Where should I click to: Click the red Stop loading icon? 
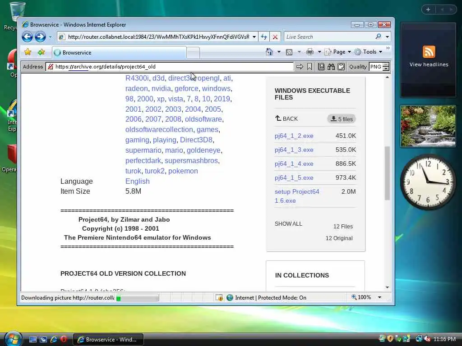(x=275, y=37)
